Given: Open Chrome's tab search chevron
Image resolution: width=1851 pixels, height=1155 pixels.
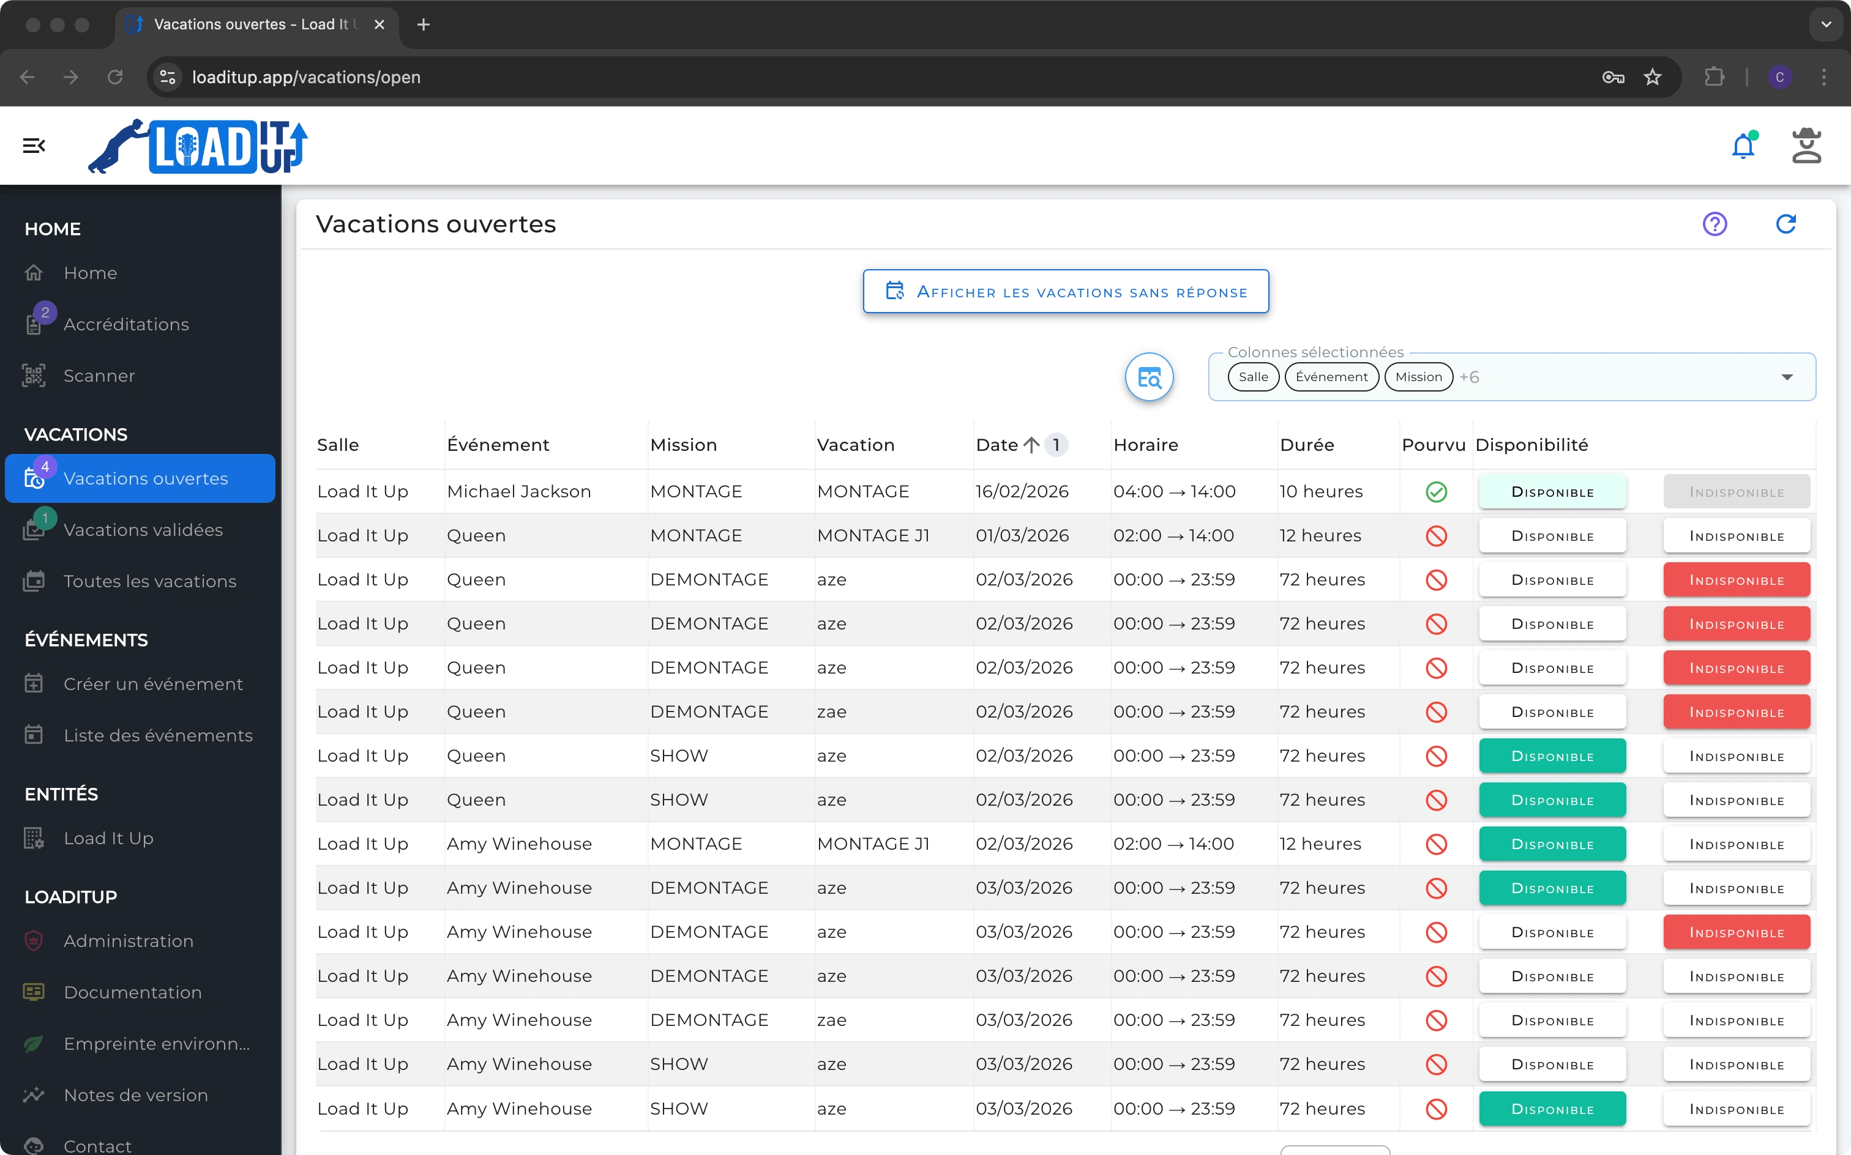Looking at the screenshot, I should pyautogui.click(x=1826, y=24).
